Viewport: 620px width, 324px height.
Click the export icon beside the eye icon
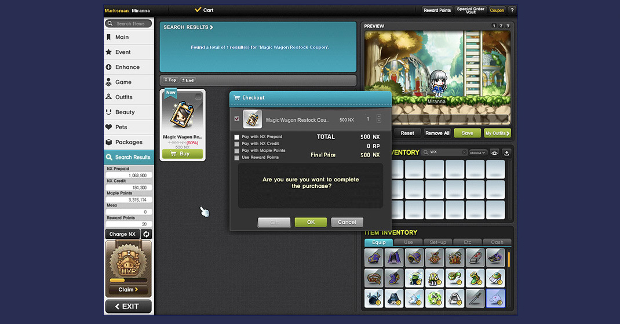tap(506, 153)
